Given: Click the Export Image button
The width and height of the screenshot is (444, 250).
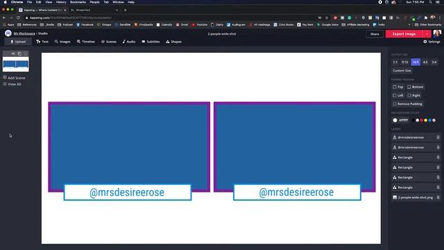Looking at the screenshot, I should coord(404,34).
